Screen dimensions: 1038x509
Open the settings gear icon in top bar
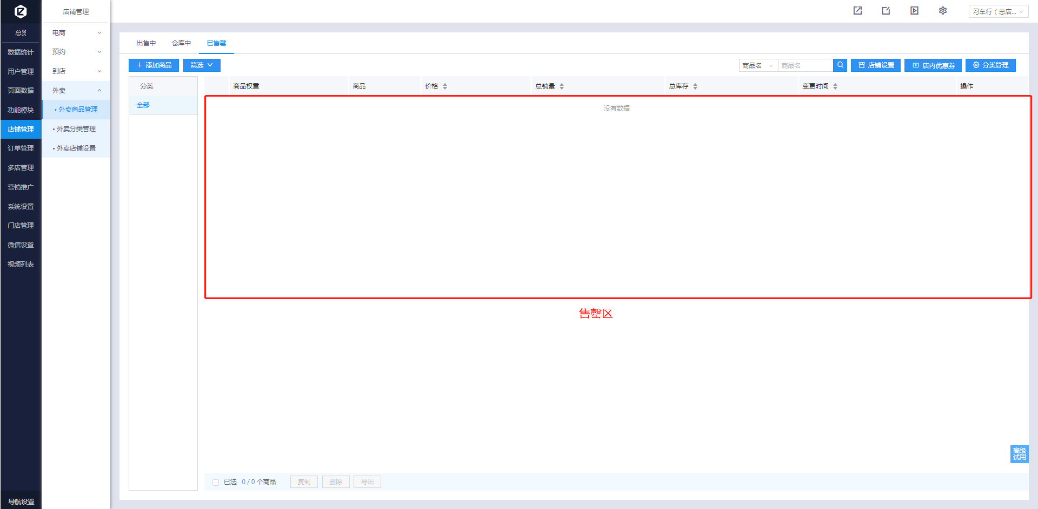[x=943, y=11]
